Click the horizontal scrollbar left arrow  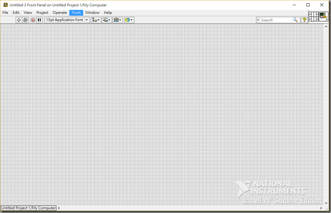(59, 208)
